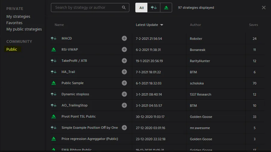Focus the strategy or author search field
The image size is (271, 152).
point(90,8)
